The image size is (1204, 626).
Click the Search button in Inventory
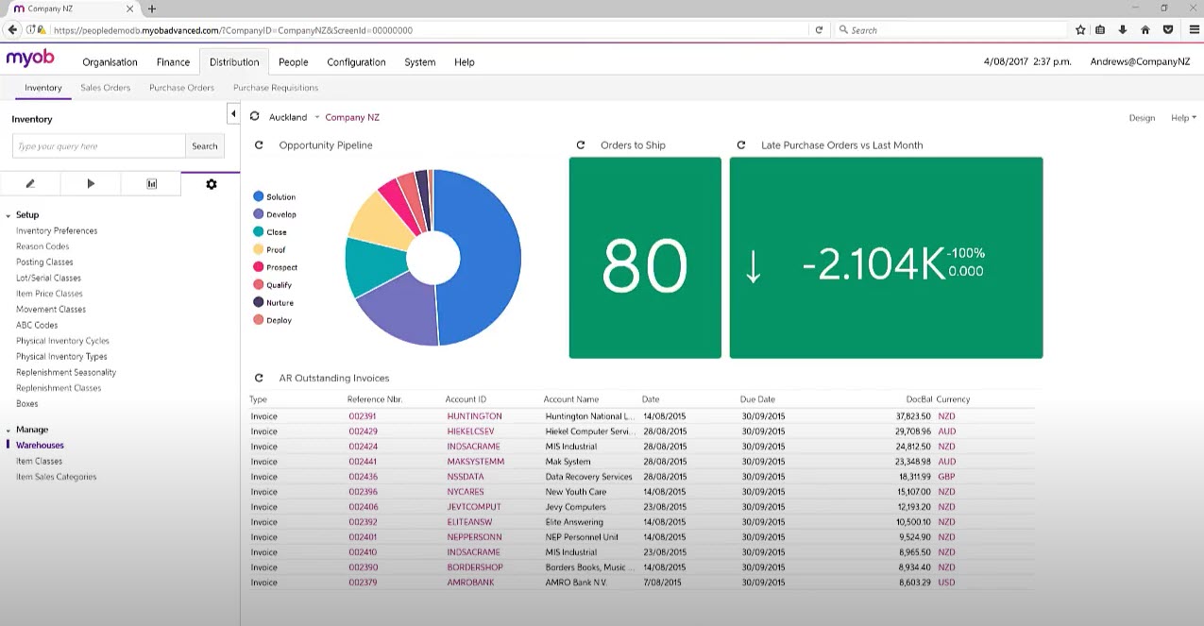pos(205,145)
